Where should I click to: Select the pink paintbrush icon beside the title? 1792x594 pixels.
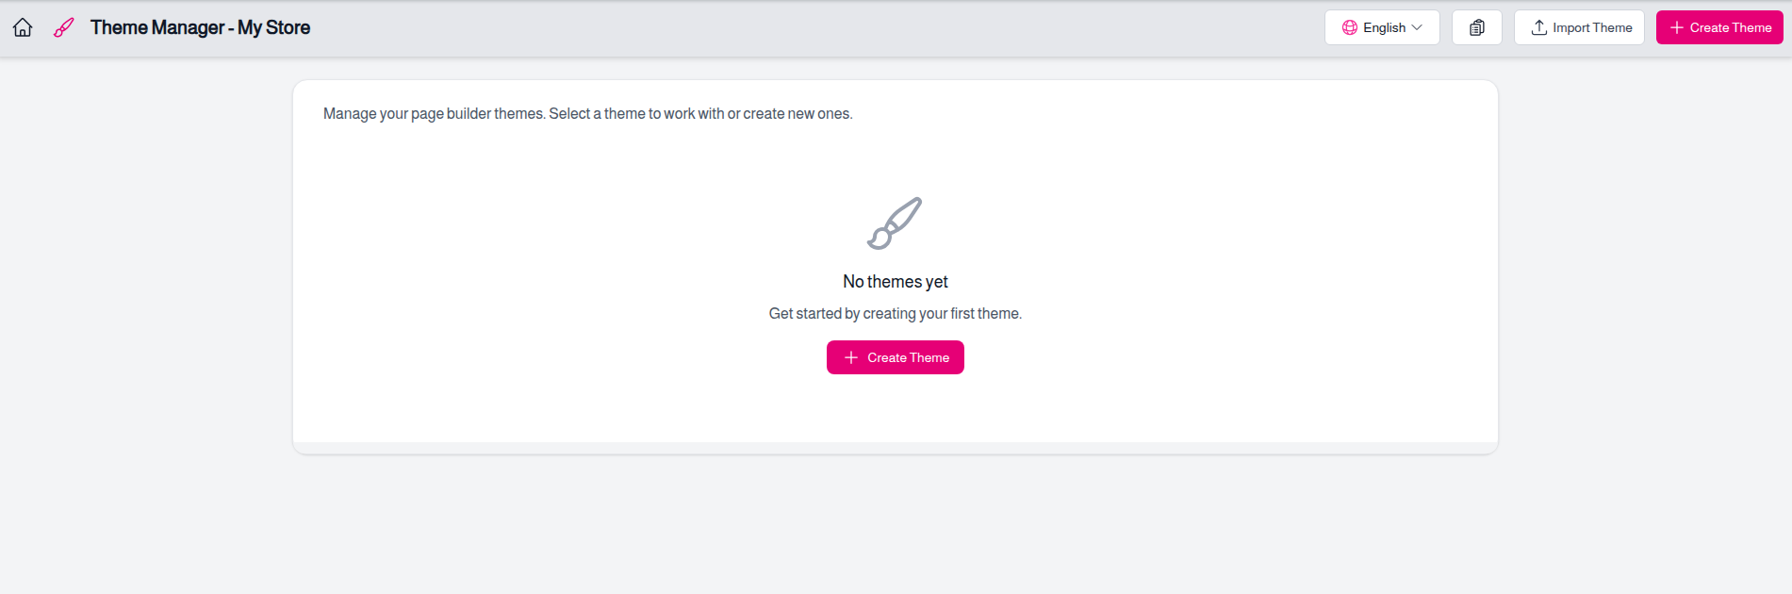(x=62, y=27)
